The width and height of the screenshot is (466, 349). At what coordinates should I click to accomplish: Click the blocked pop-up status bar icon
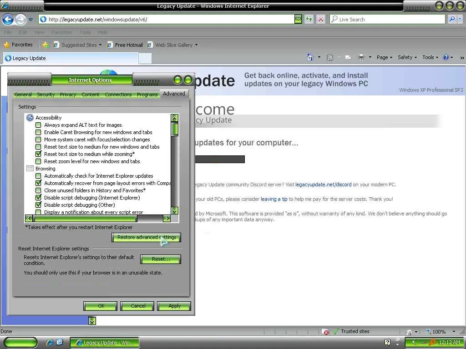(326, 331)
